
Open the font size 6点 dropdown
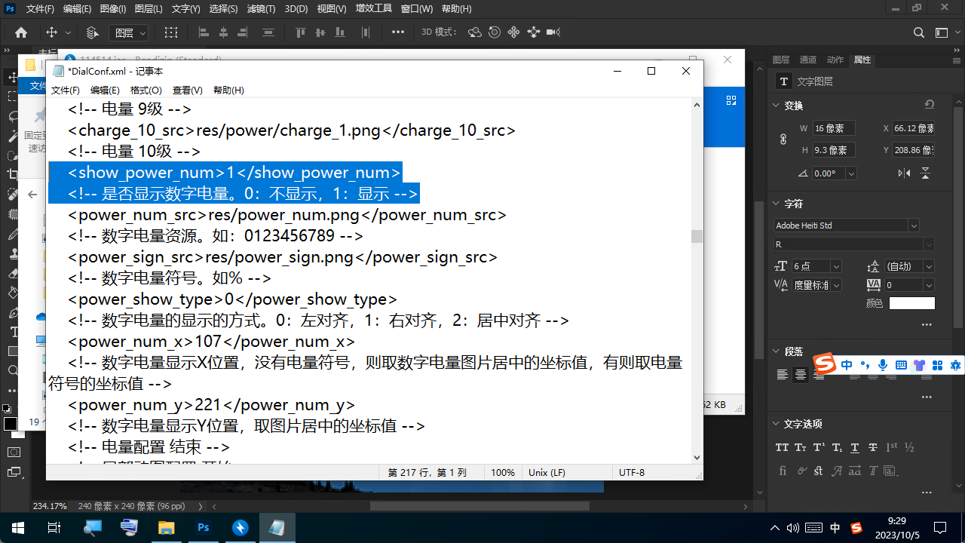835,266
